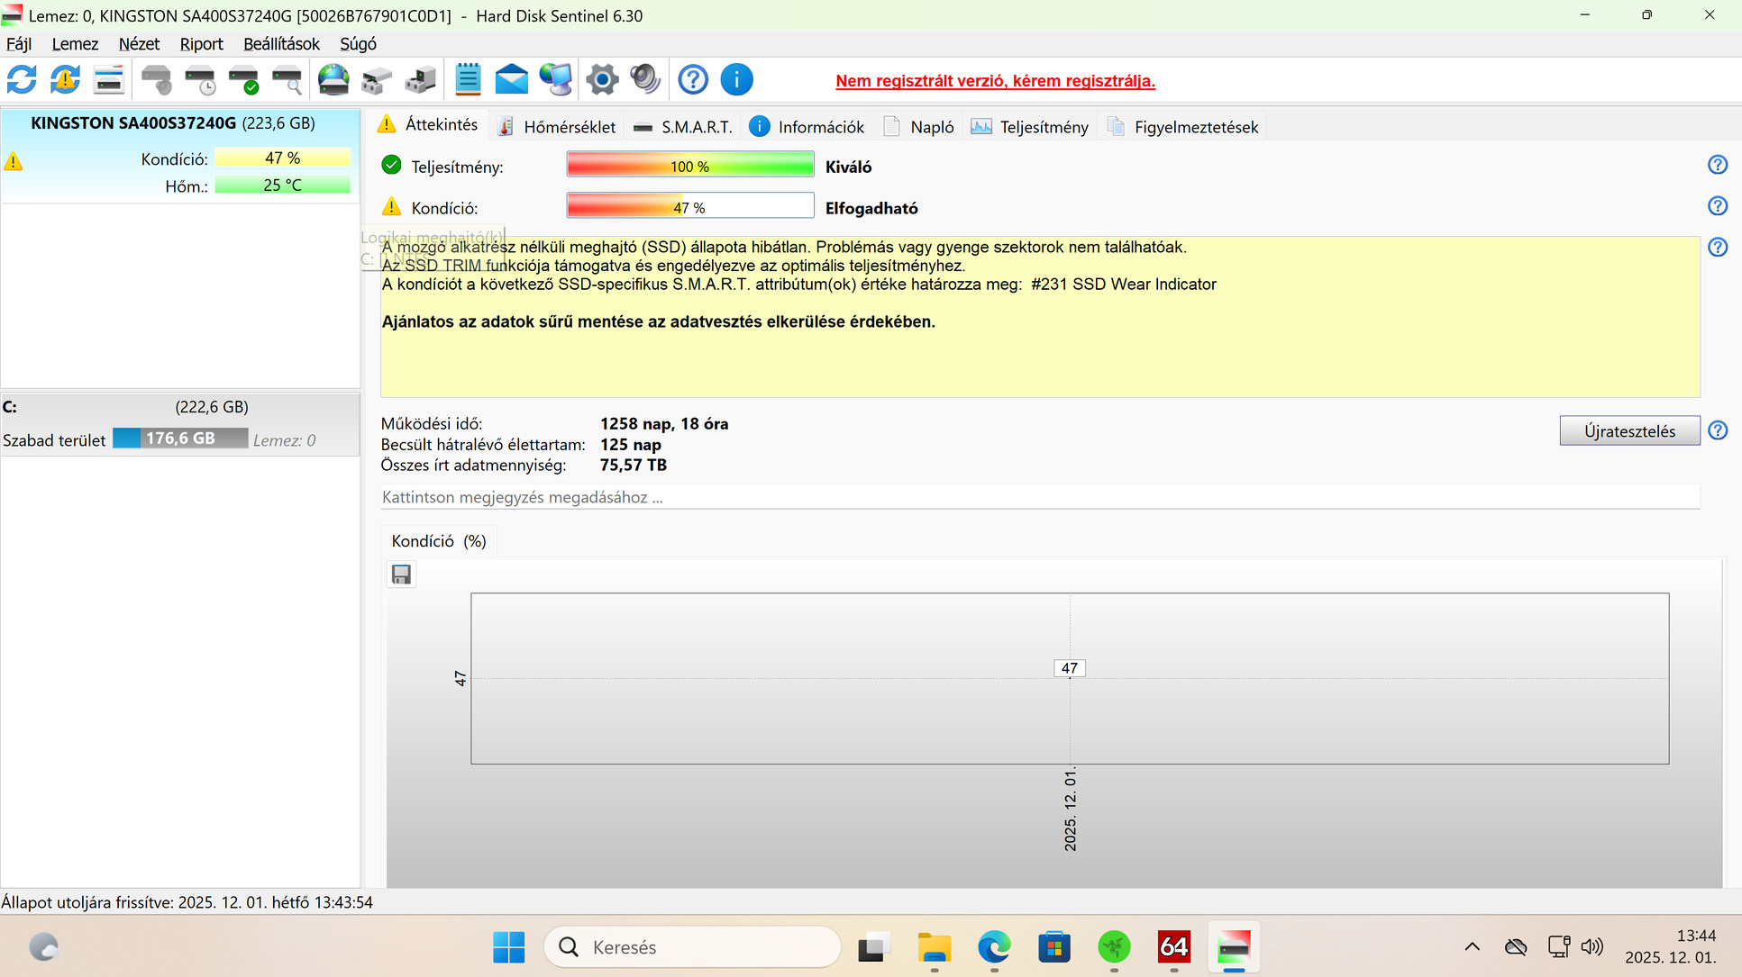1742x977 pixels.
Task: Click the blue refresh arrows toolbar icon
Action: click(22, 80)
